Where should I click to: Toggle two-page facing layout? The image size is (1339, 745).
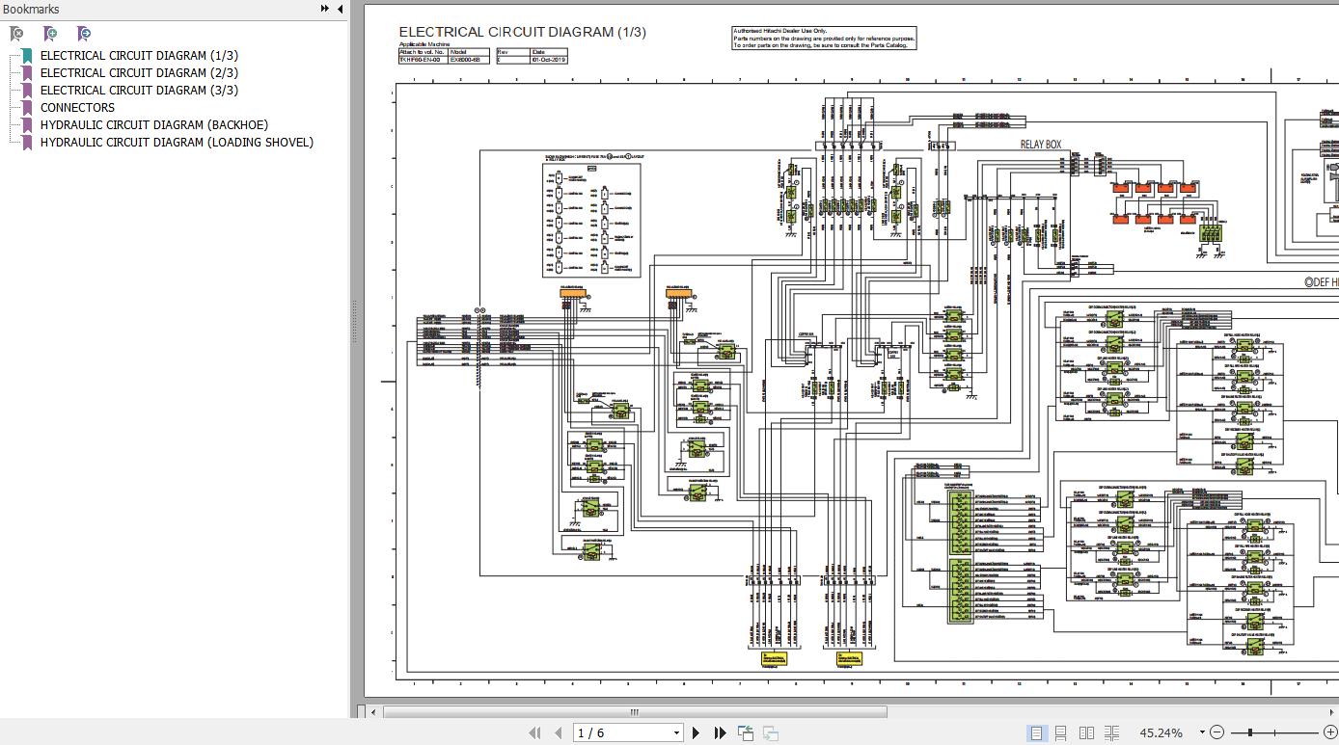[1086, 732]
